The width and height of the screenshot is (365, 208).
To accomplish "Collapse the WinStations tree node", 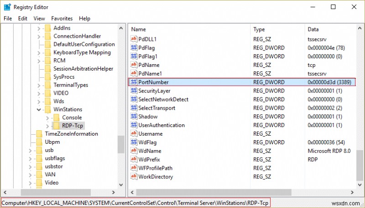I will coord(39,110).
